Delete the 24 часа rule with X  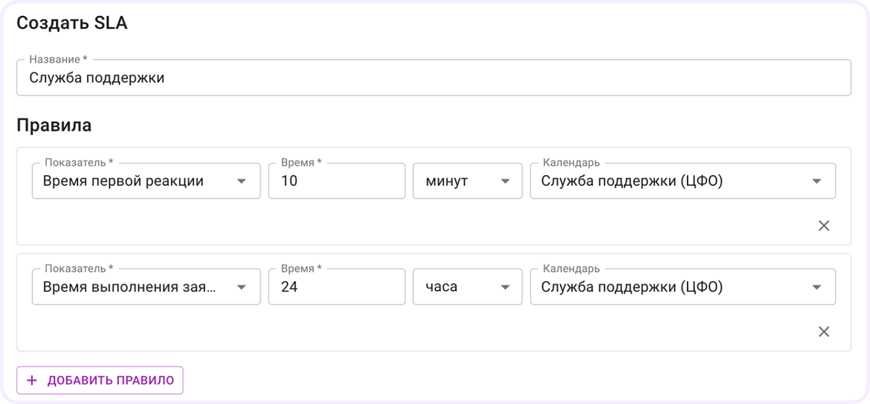[823, 331]
